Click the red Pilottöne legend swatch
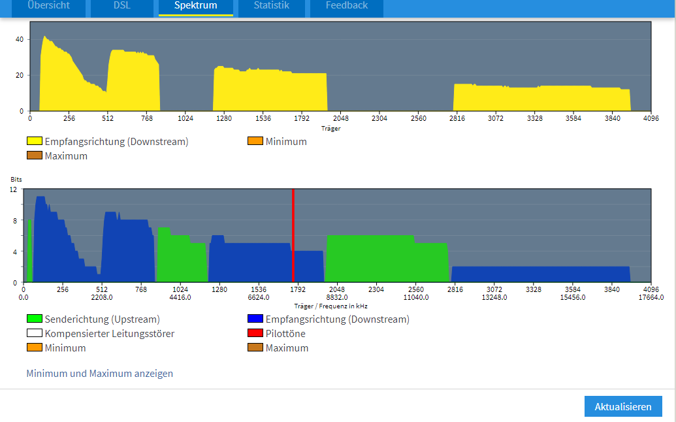Screen dimensions: 676x422 pos(255,334)
